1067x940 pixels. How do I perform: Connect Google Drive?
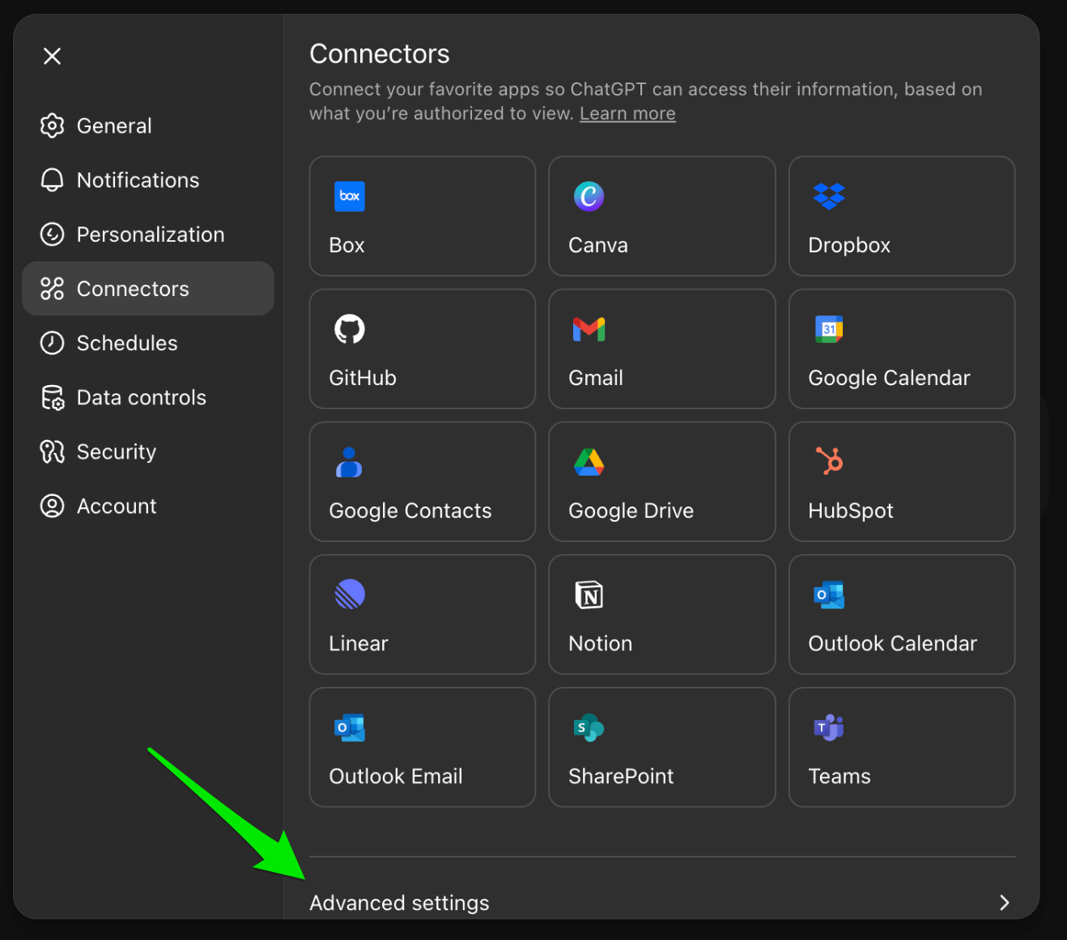click(661, 481)
